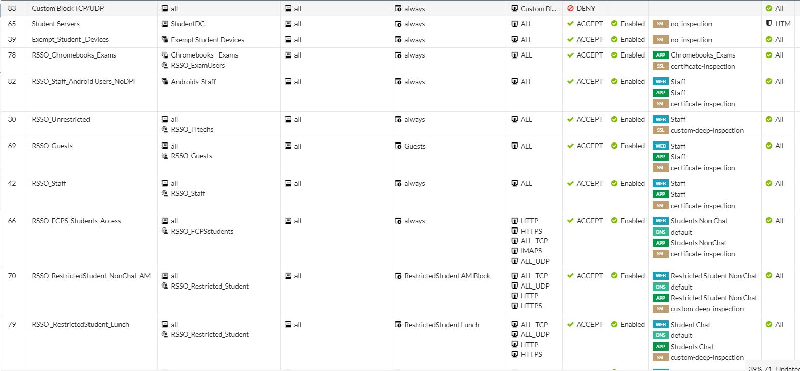The height and width of the screenshot is (371, 800).
Task: Click the RSSO_ITtechs user group icon
Action: (165, 129)
